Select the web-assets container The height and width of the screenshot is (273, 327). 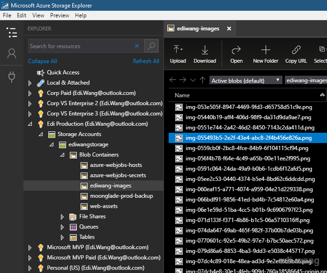104,206
